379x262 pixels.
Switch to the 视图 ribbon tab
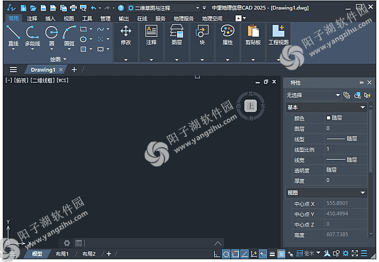point(69,18)
